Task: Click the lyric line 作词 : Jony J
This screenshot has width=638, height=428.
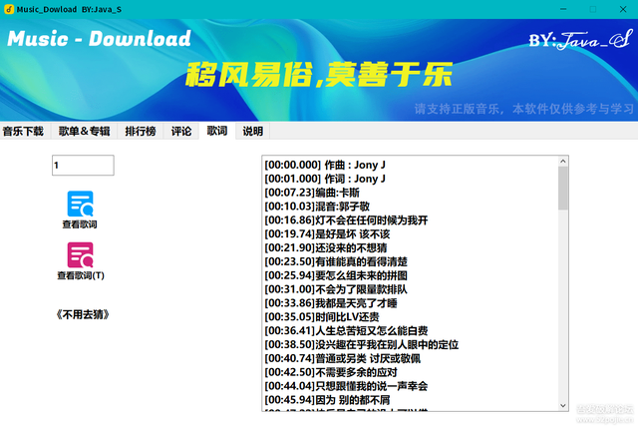Action: 325,179
